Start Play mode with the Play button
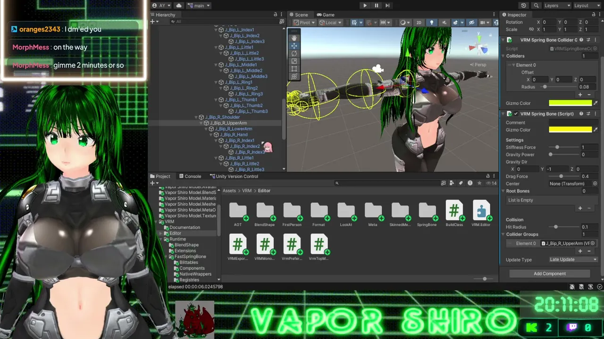The height and width of the screenshot is (339, 604). coord(365,6)
